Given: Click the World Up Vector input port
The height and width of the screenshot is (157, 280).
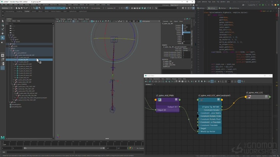Looking at the screenshot, I should click(198, 131).
